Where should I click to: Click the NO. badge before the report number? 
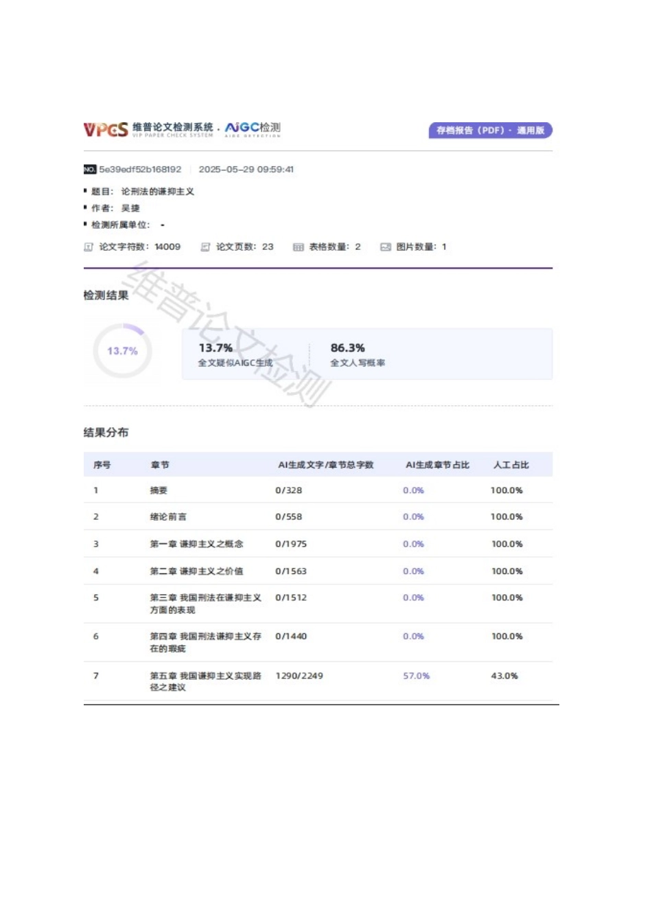90,169
